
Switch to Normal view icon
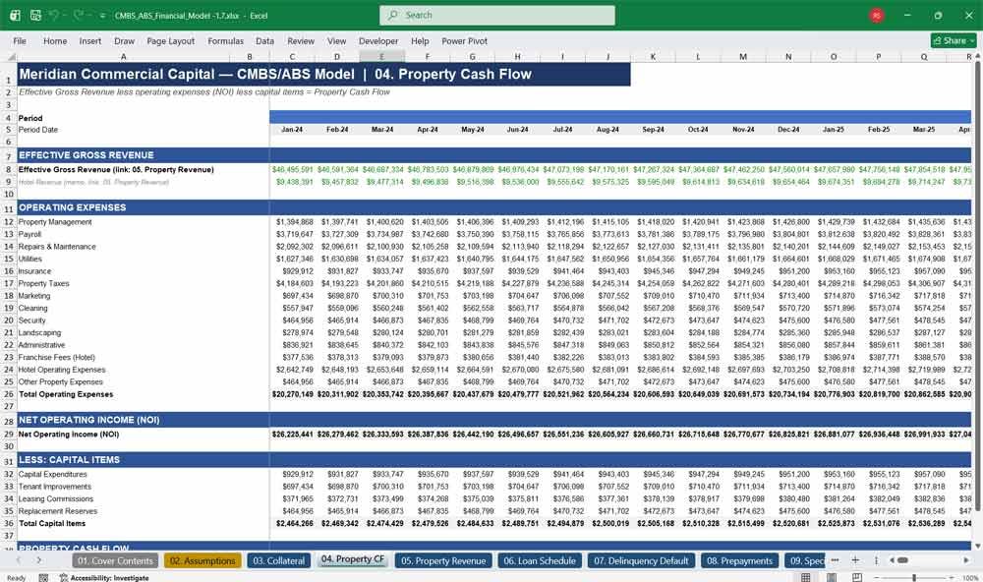(x=806, y=577)
